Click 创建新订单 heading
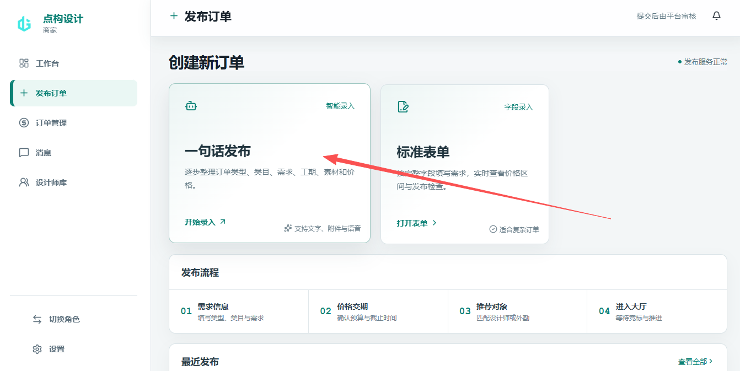This screenshot has height=371, width=740. [x=207, y=62]
